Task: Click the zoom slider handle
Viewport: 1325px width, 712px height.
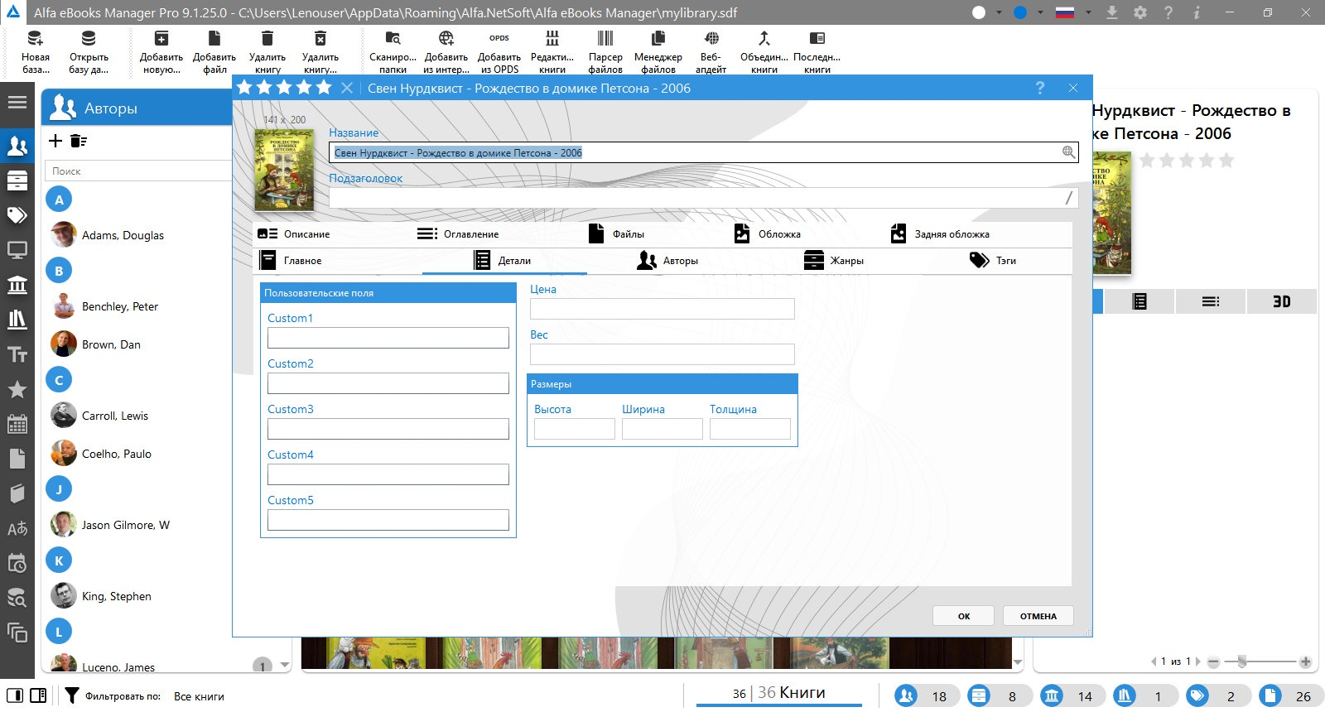Action: pyautogui.click(x=1241, y=661)
